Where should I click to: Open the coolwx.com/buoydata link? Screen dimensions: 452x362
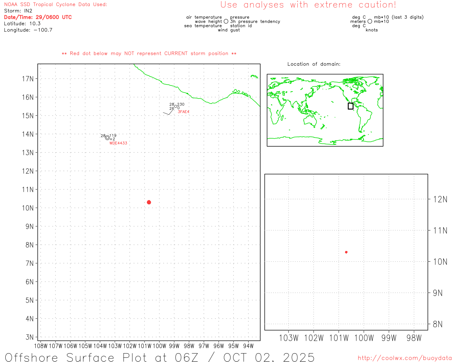pyautogui.click(x=405, y=358)
